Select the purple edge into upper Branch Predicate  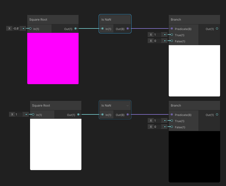point(150,28)
